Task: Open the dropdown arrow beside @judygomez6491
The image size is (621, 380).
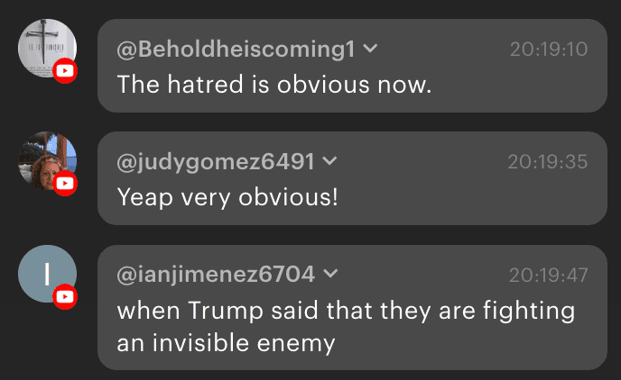Action: pyautogui.click(x=329, y=162)
